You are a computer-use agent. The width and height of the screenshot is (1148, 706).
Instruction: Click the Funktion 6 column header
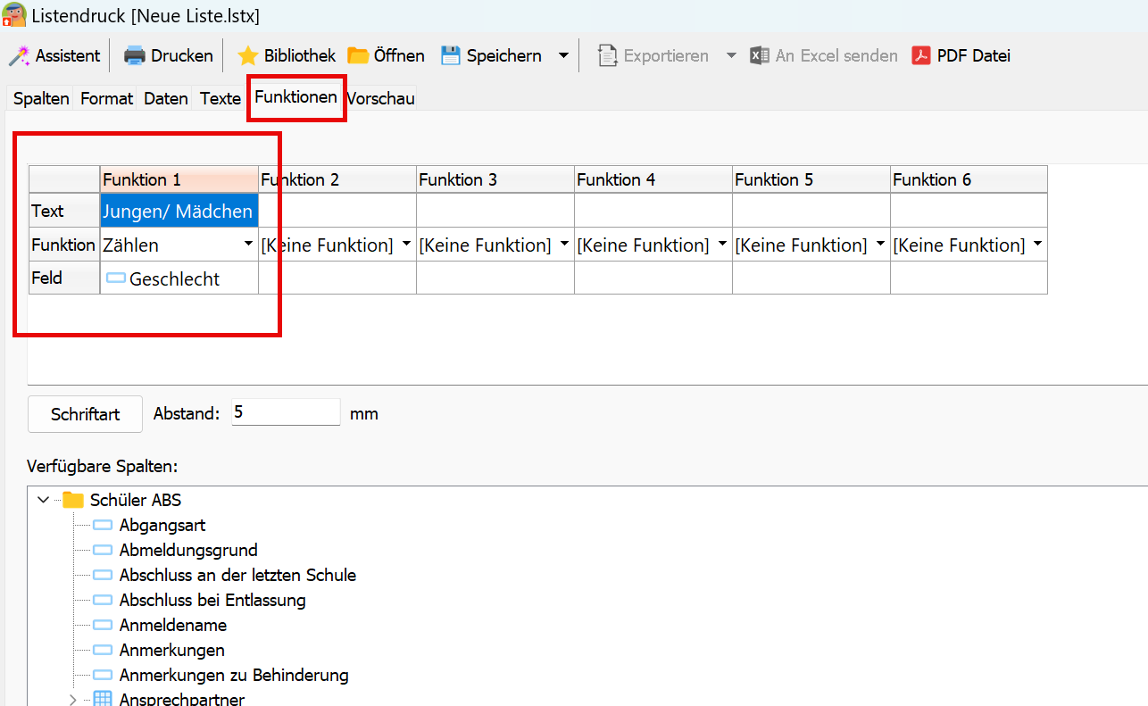(969, 179)
